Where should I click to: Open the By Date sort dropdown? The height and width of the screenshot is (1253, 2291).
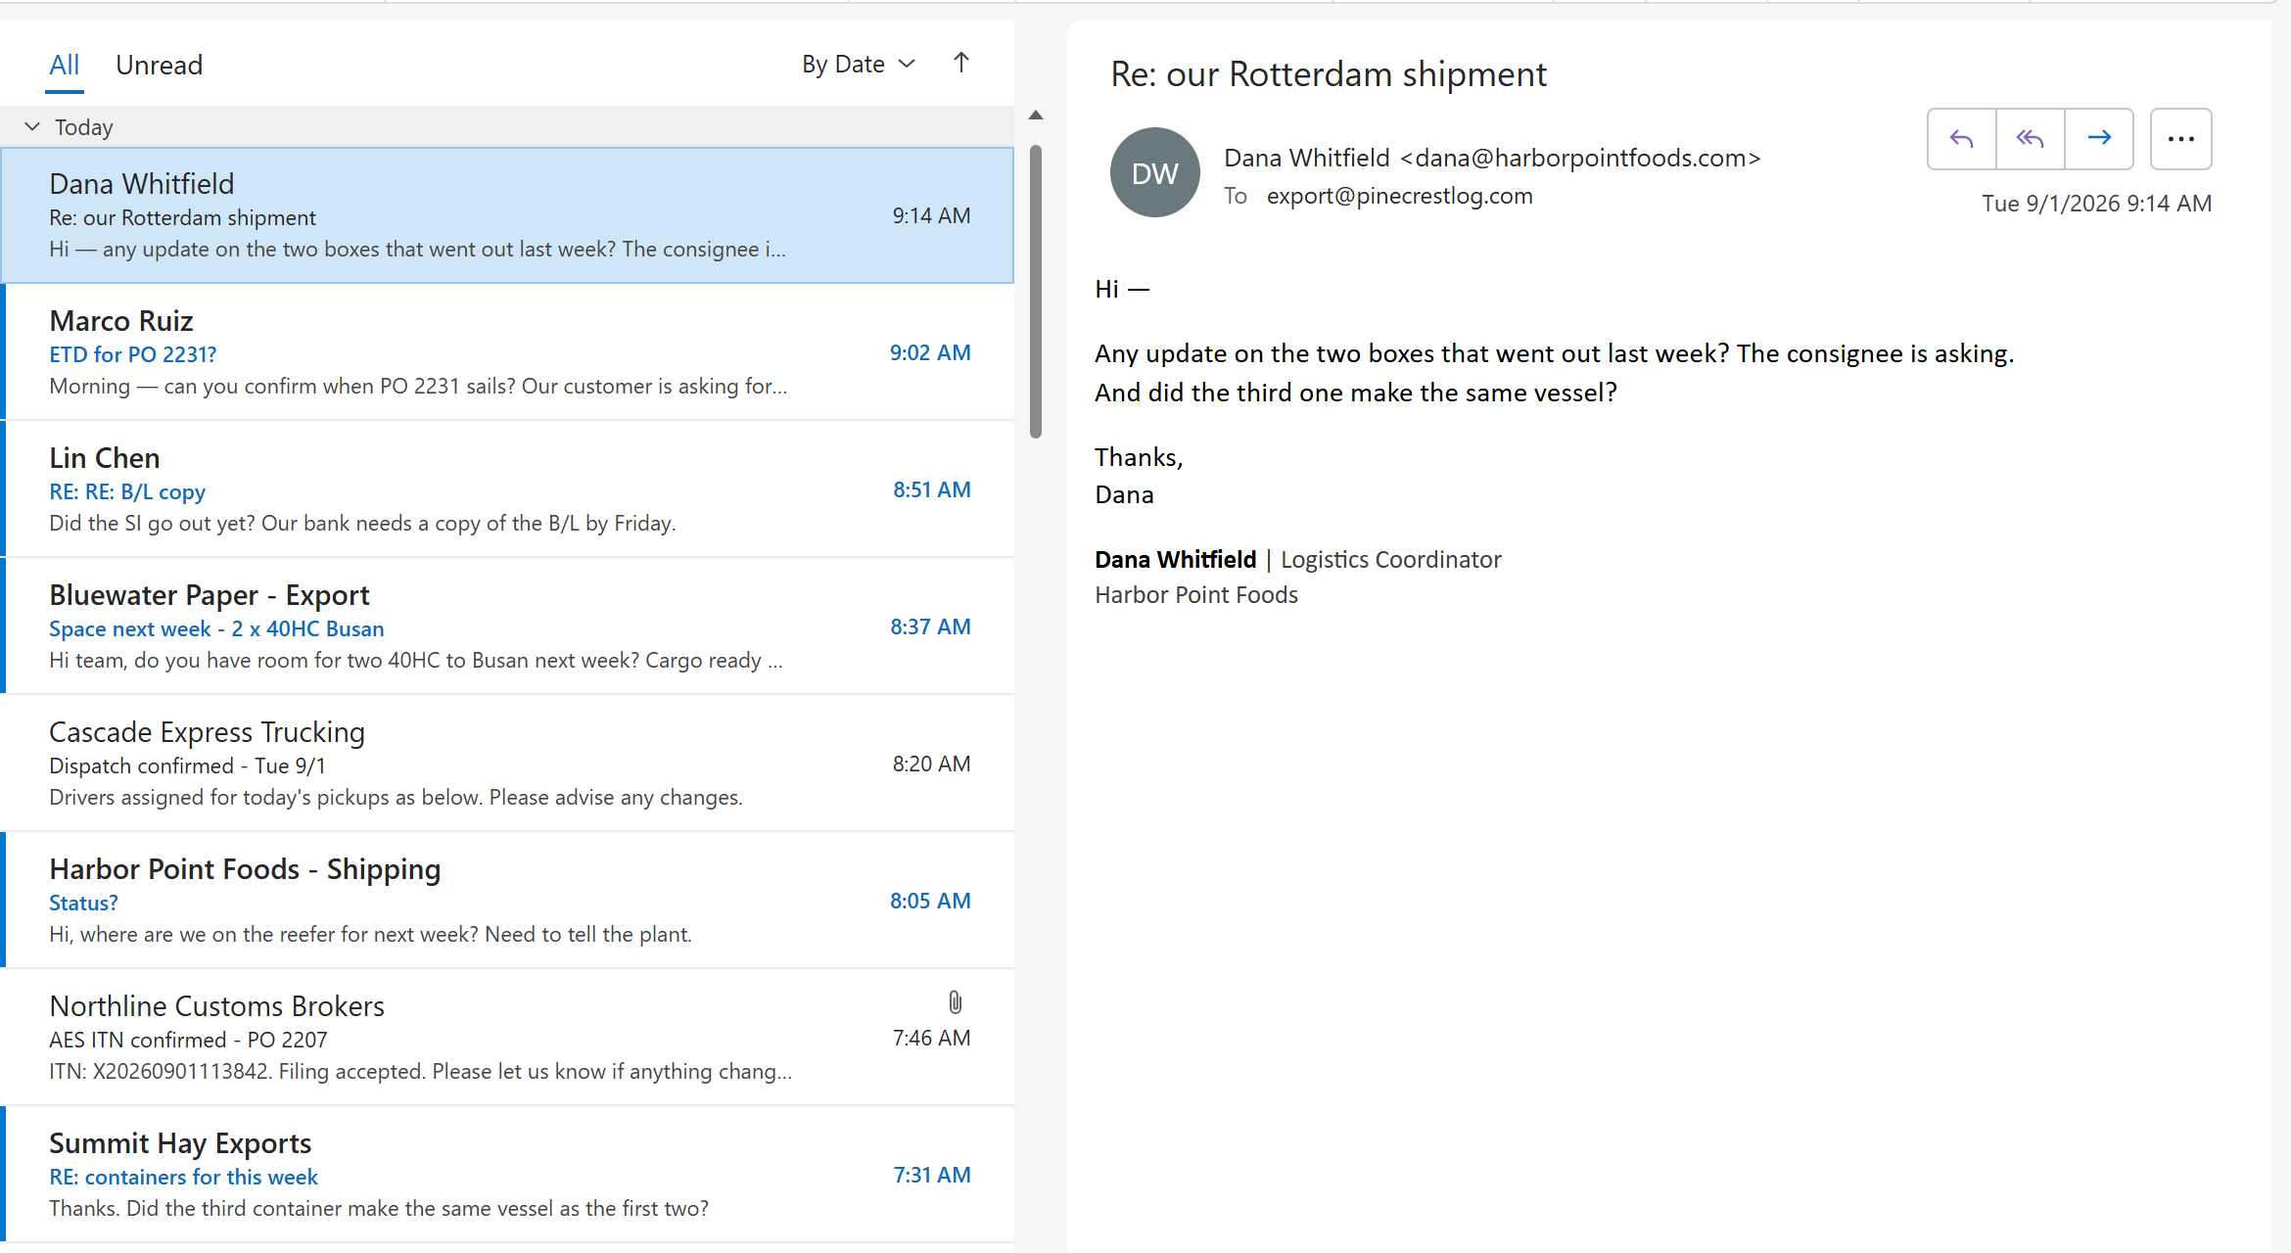tap(859, 65)
